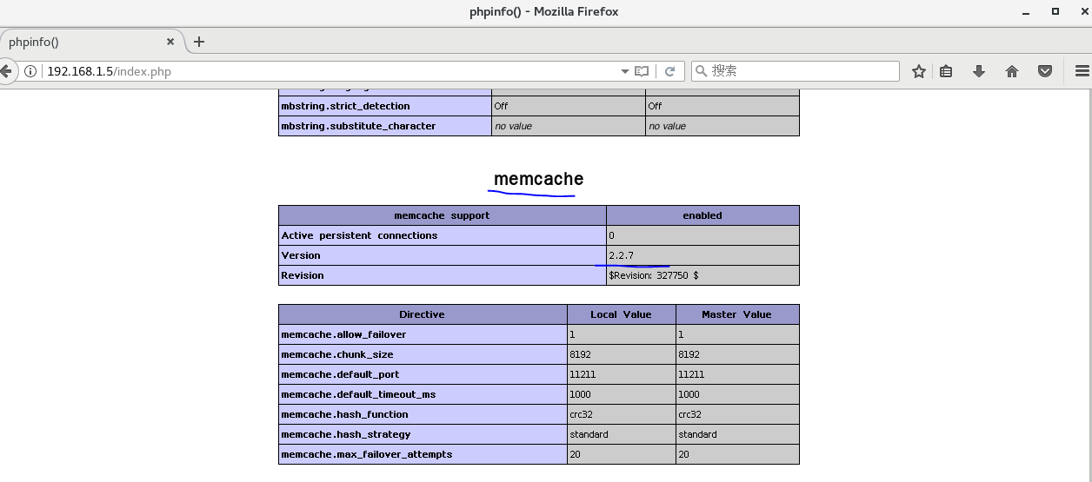Click local value crc32 for hash_function
This screenshot has width=1092, height=482.
pos(581,414)
